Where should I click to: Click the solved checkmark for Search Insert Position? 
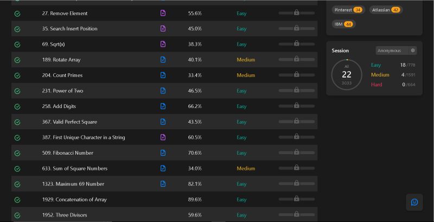point(17,29)
